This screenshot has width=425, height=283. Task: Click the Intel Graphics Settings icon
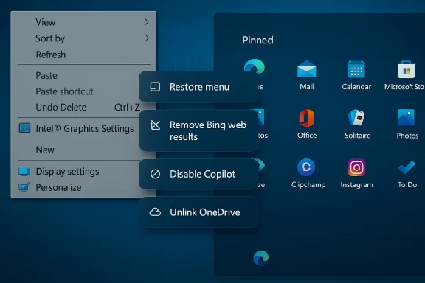pyautogui.click(x=24, y=127)
